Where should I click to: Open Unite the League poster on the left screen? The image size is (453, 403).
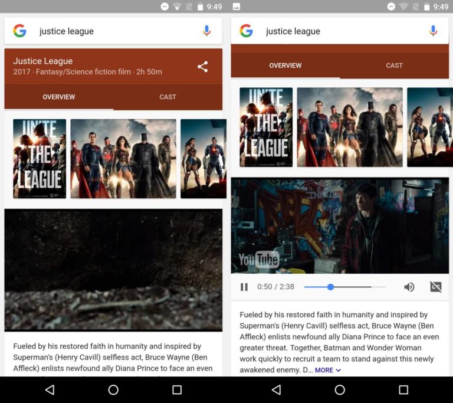coord(40,159)
